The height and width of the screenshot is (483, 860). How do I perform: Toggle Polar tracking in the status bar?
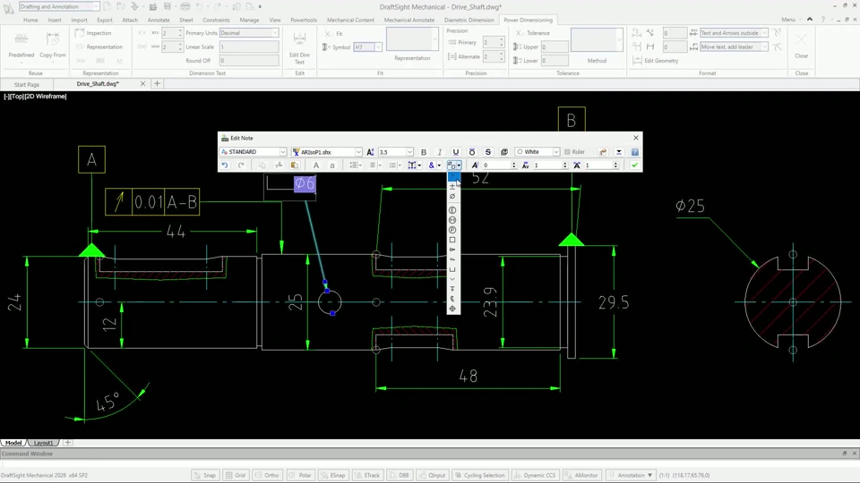pyautogui.click(x=300, y=475)
